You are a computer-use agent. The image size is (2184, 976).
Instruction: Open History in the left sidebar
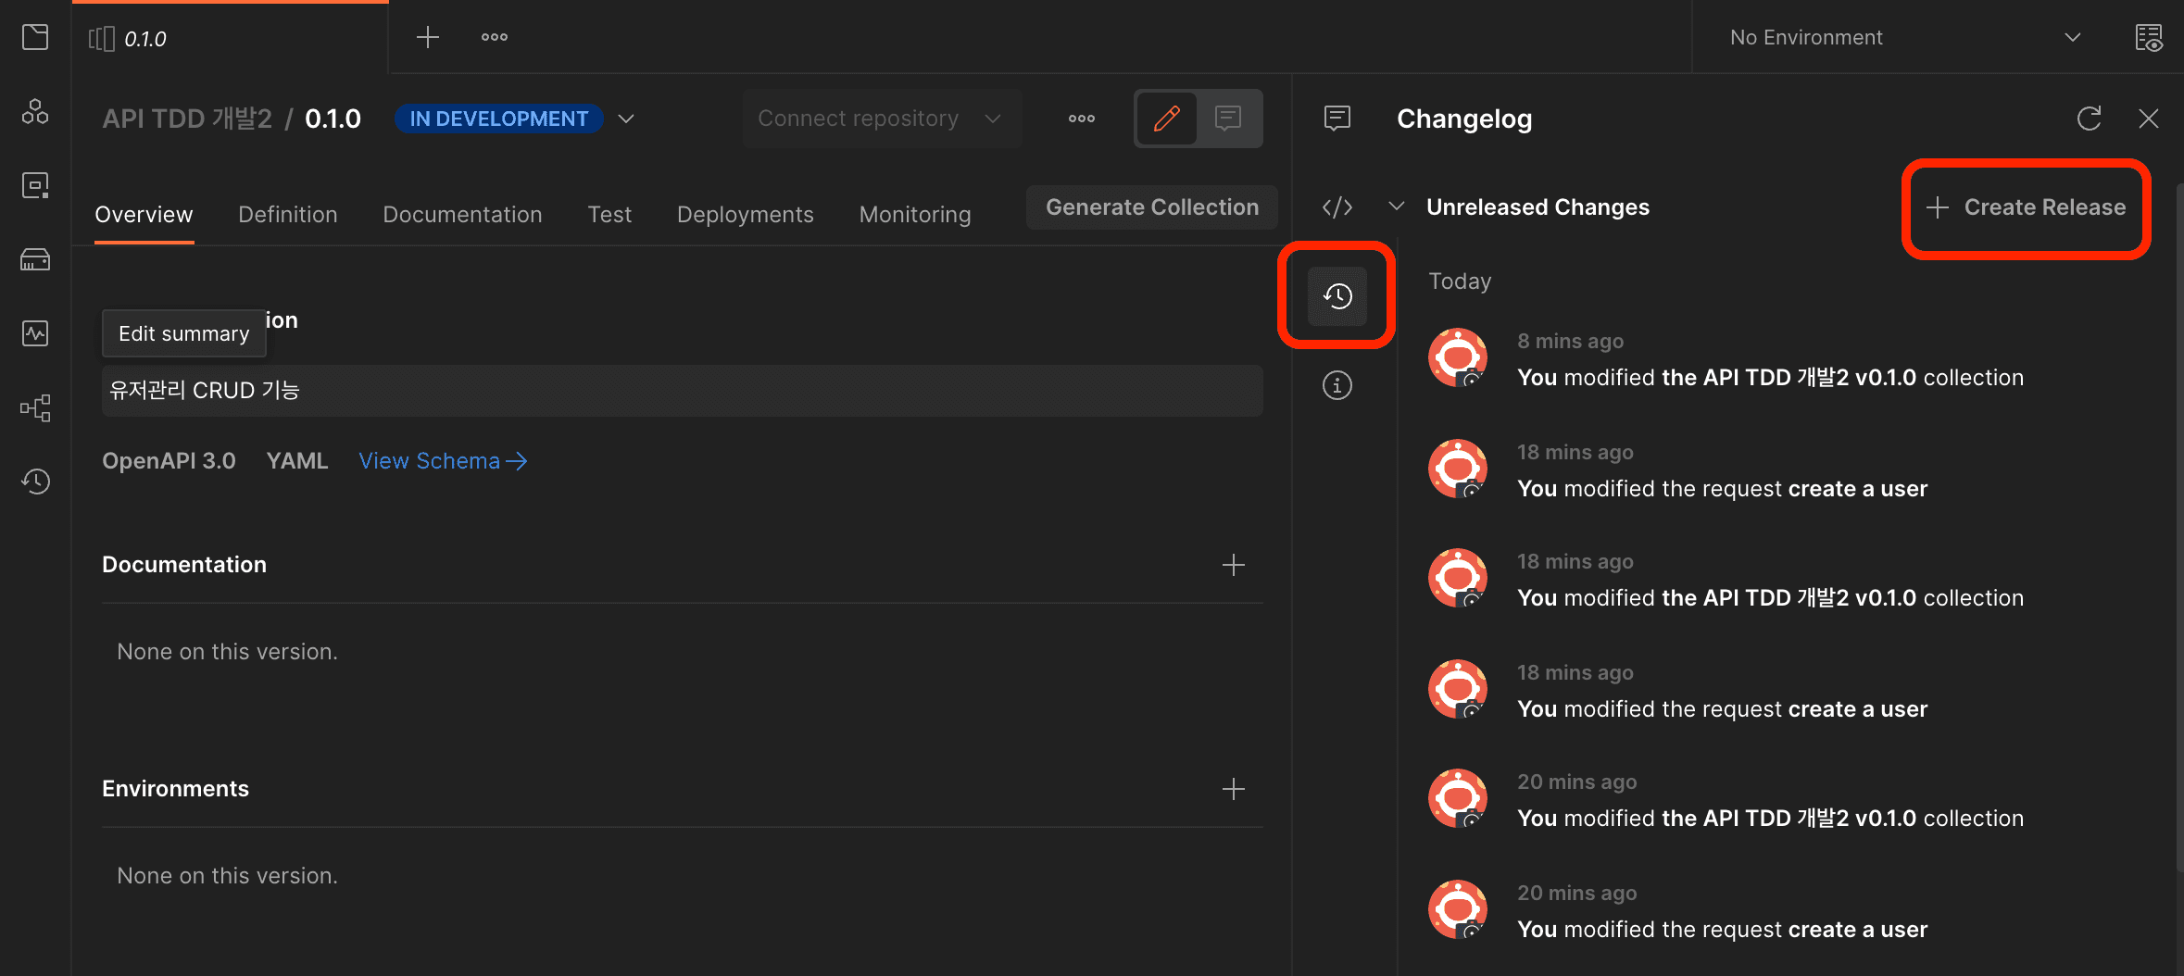pyautogui.click(x=35, y=482)
